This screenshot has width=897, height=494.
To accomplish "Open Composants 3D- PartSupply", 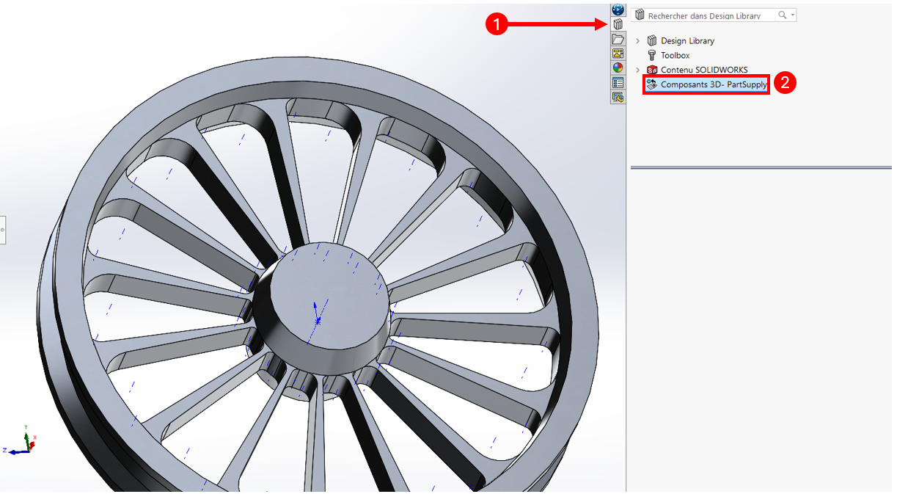I will [x=713, y=84].
